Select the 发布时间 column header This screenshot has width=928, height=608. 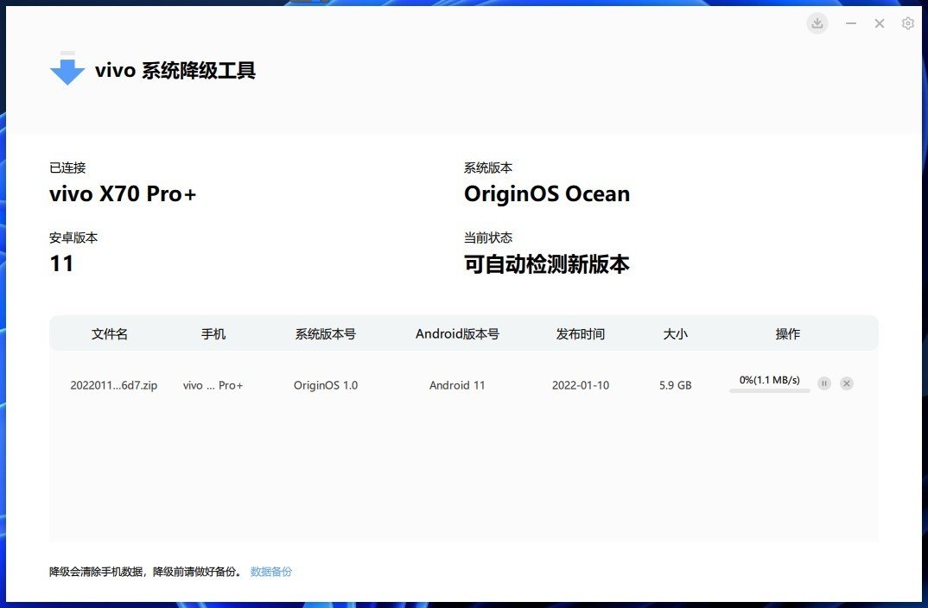[x=580, y=333]
